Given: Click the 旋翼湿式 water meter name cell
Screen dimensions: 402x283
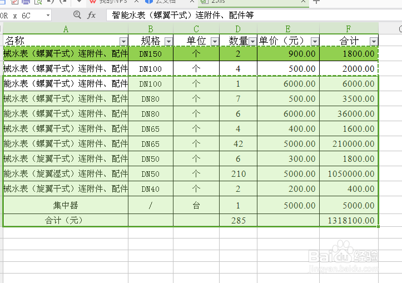Looking at the screenshot, I should pyautogui.click(x=66, y=174).
